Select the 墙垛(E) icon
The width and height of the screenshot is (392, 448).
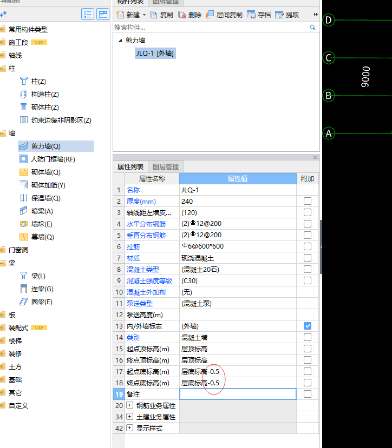pyautogui.click(x=24, y=224)
